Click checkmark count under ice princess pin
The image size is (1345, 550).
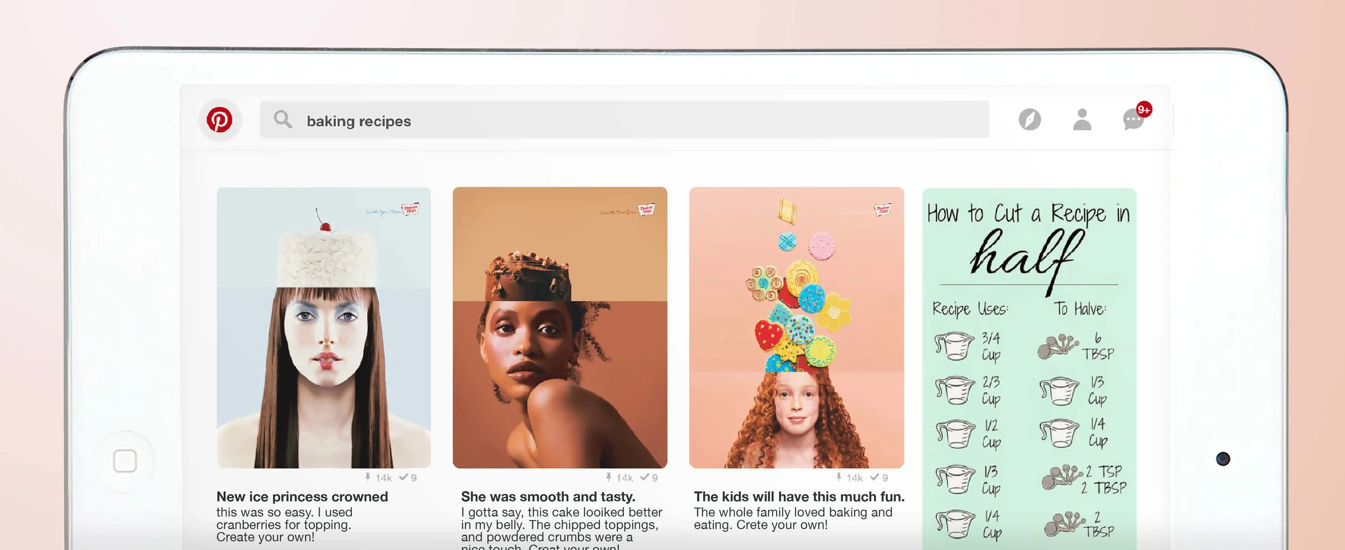tap(408, 477)
